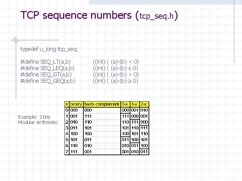Click the '(tcp_seq.h)' text in the title

click(x=157, y=16)
